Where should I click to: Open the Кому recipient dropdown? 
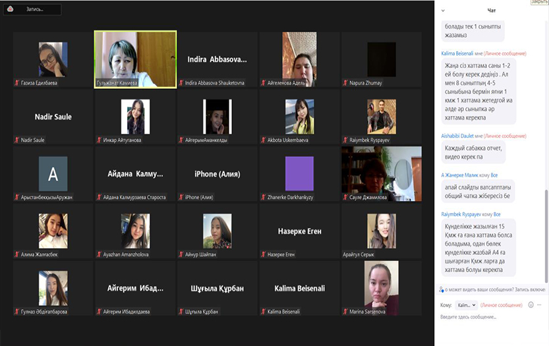[x=466, y=305]
